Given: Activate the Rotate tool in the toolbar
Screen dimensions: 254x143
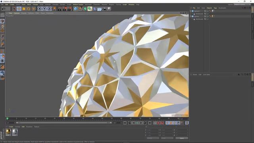Looking at the screenshot, I should click(x=29, y=9).
